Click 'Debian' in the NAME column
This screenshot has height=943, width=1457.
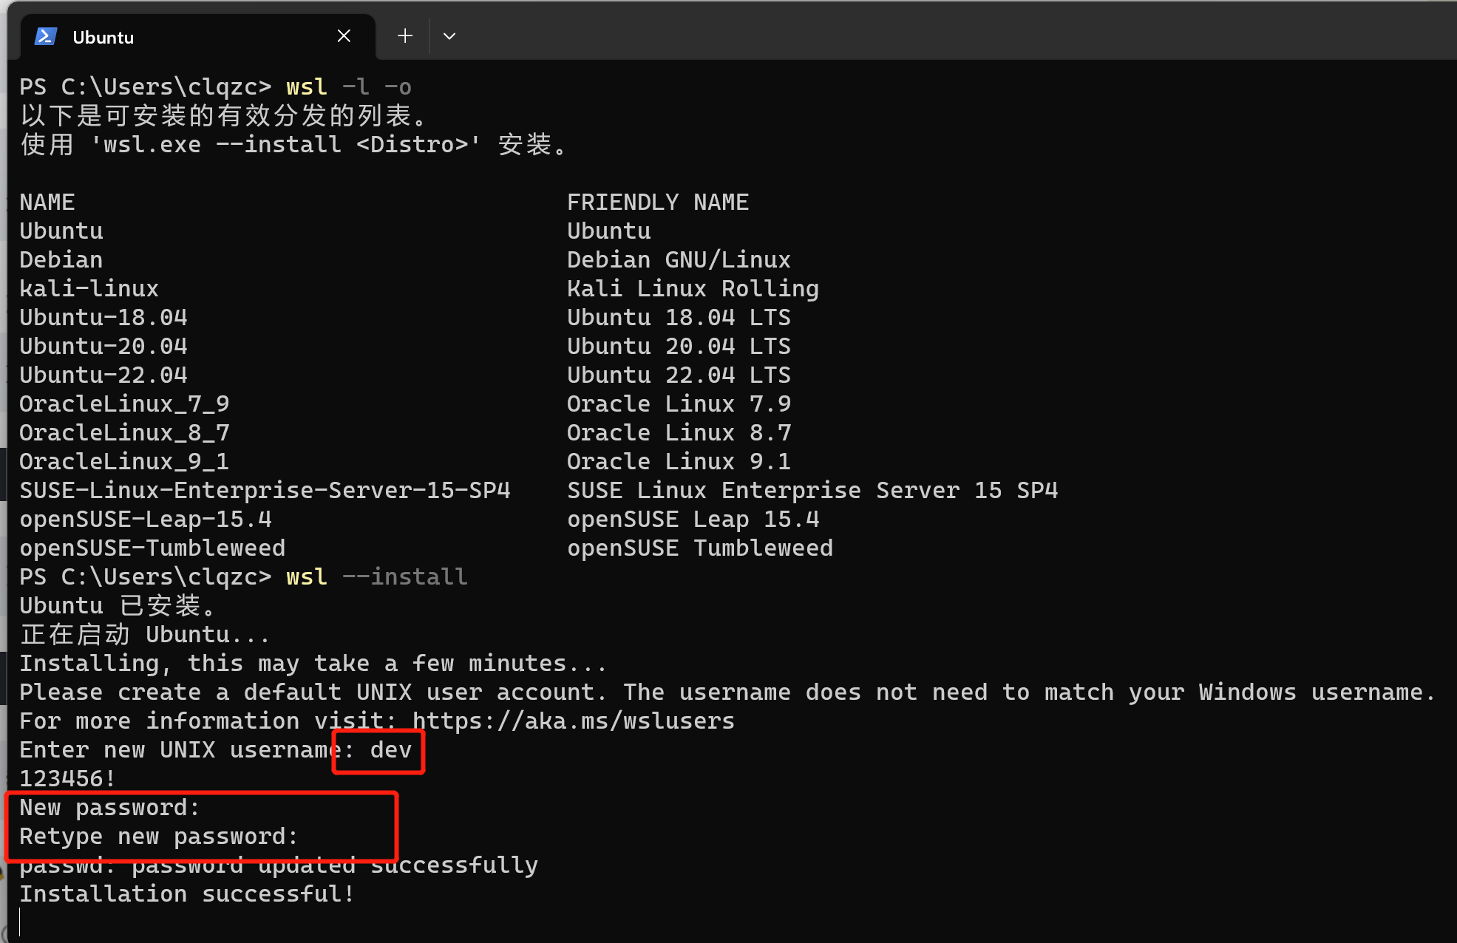61,259
